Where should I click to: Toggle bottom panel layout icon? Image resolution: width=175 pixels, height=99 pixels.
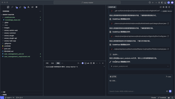tap(165, 2)
